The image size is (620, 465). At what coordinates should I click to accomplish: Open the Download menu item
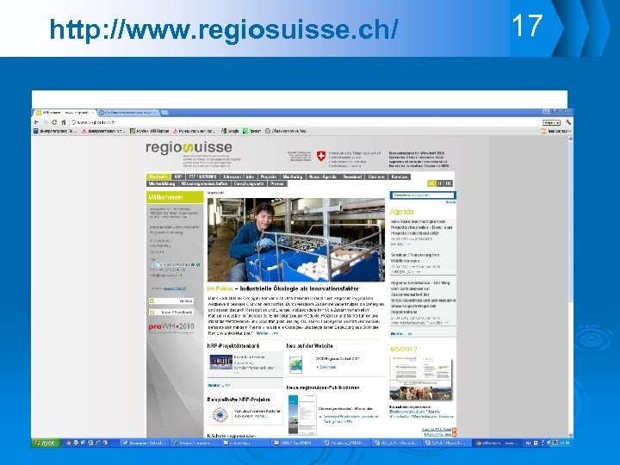[x=352, y=177]
